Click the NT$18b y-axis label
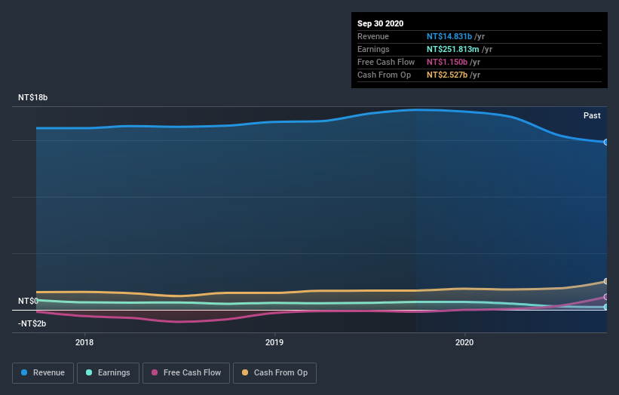619x395 pixels. [32, 97]
